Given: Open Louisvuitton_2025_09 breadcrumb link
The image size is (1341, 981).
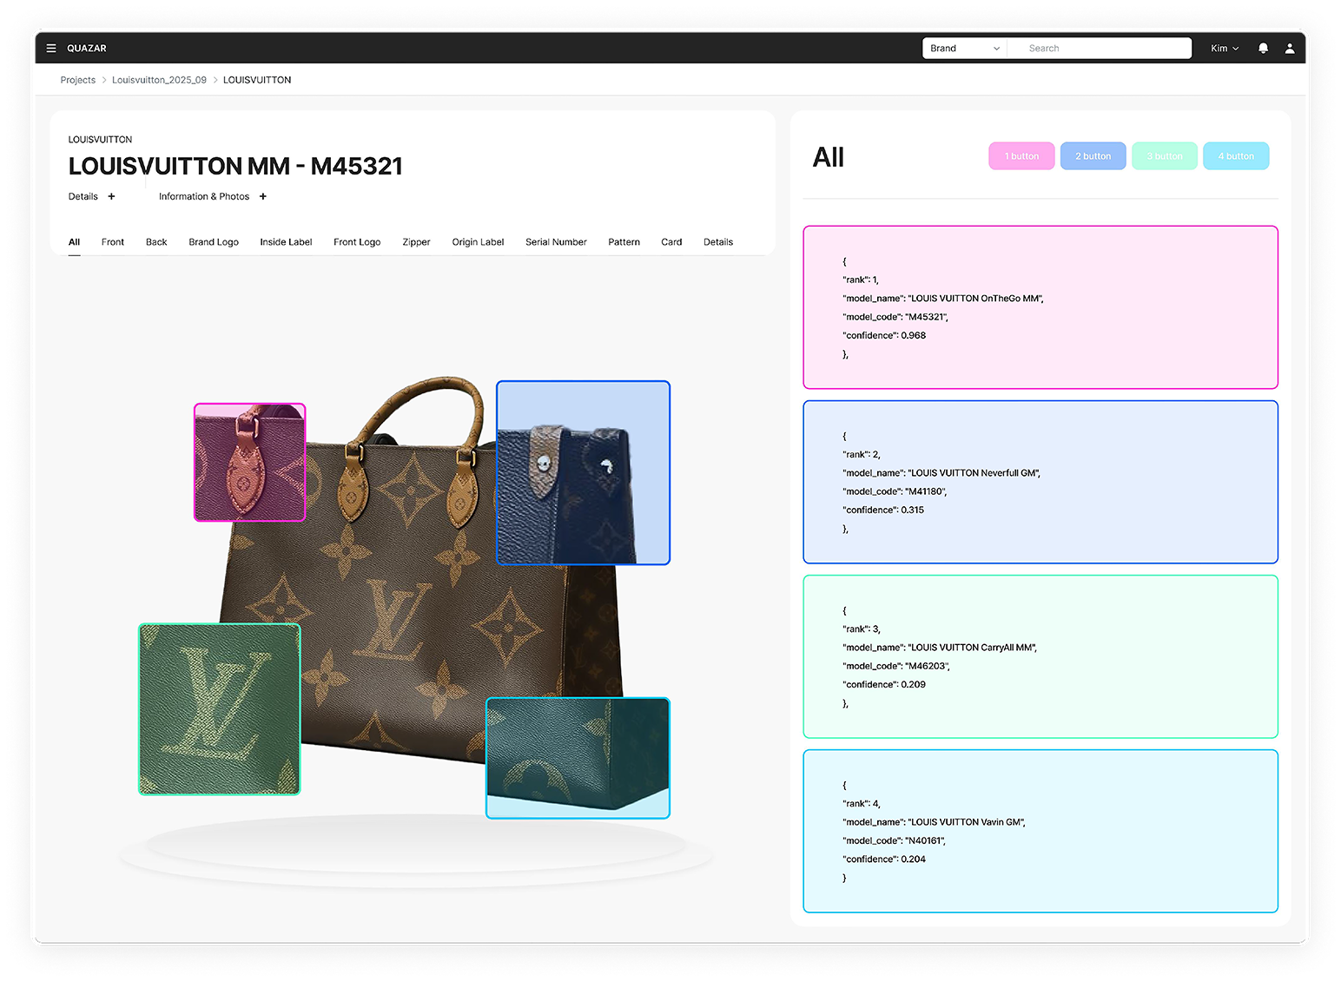Looking at the screenshot, I should click(x=159, y=80).
